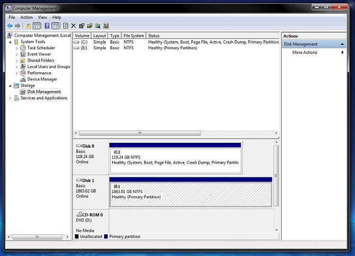355x256 pixels.
Task: Click the Services and Applications icon
Action: click(x=16, y=98)
